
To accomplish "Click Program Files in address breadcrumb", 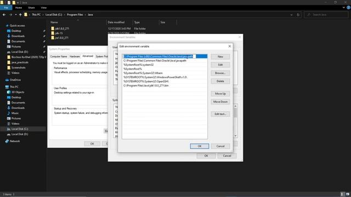I will click(x=75, y=15).
